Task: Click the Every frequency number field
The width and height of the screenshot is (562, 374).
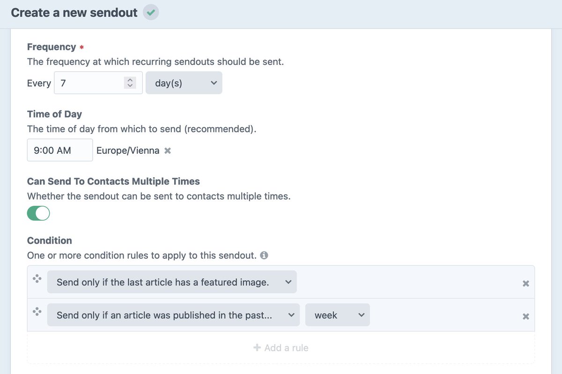Action: (x=98, y=83)
